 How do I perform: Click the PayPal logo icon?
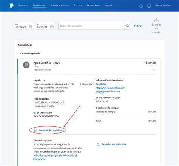[12, 6]
